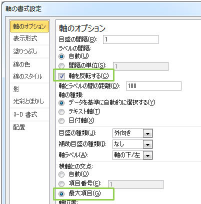Choose 日付軸(X) axis type
201x204 pixels.
(x=61, y=121)
